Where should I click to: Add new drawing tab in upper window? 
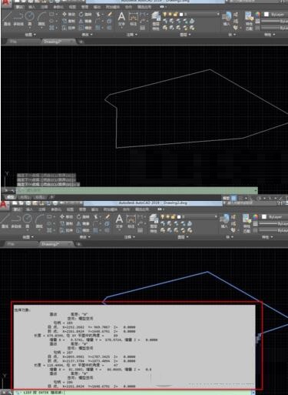81,42
